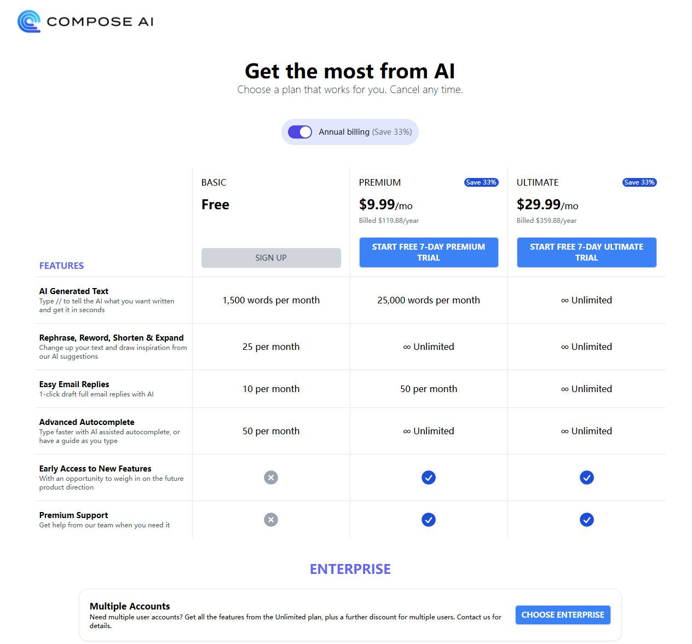Click Premium's Early Access checkmark icon

click(429, 478)
